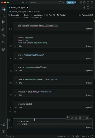Viewport: 95px width, 138px height.
Task: Add a new Markdown cell
Action: (37, 15)
